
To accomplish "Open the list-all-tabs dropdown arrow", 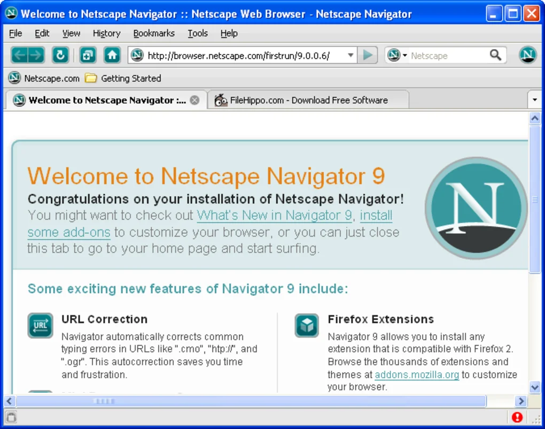I will [x=535, y=100].
